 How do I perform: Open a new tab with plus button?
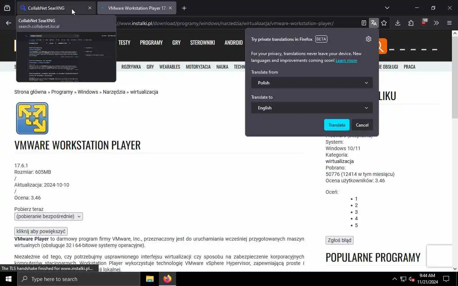184,8
